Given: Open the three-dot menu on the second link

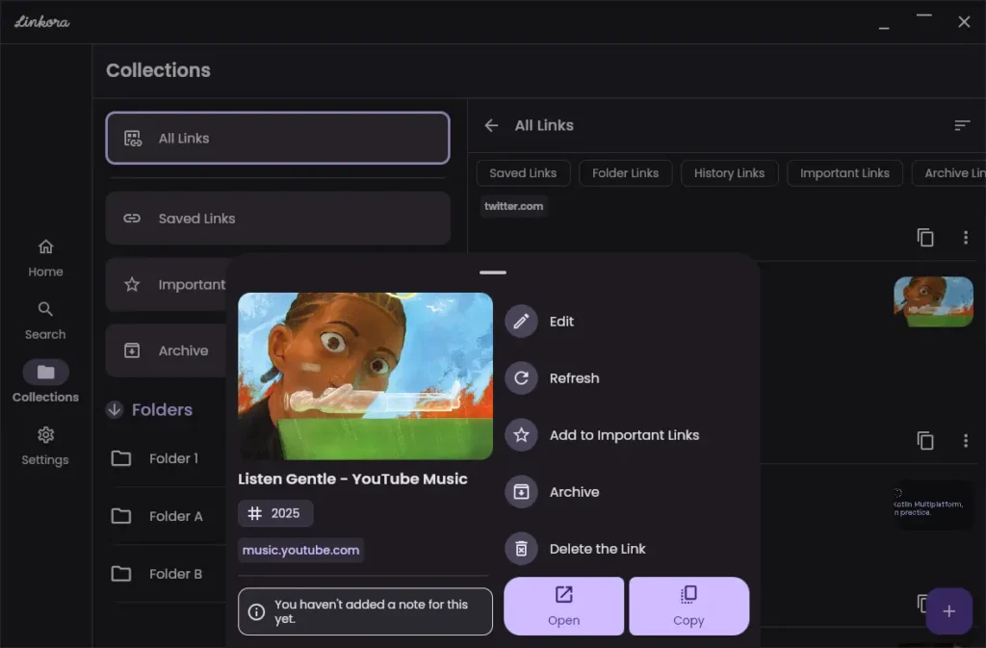Looking at the screenshot, I should point(966,440).
